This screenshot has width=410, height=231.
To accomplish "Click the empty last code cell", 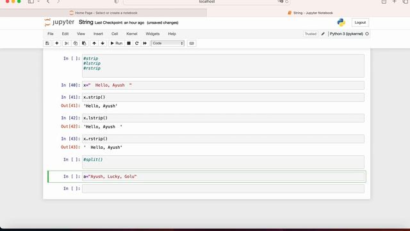I will (x=223, y=189).
